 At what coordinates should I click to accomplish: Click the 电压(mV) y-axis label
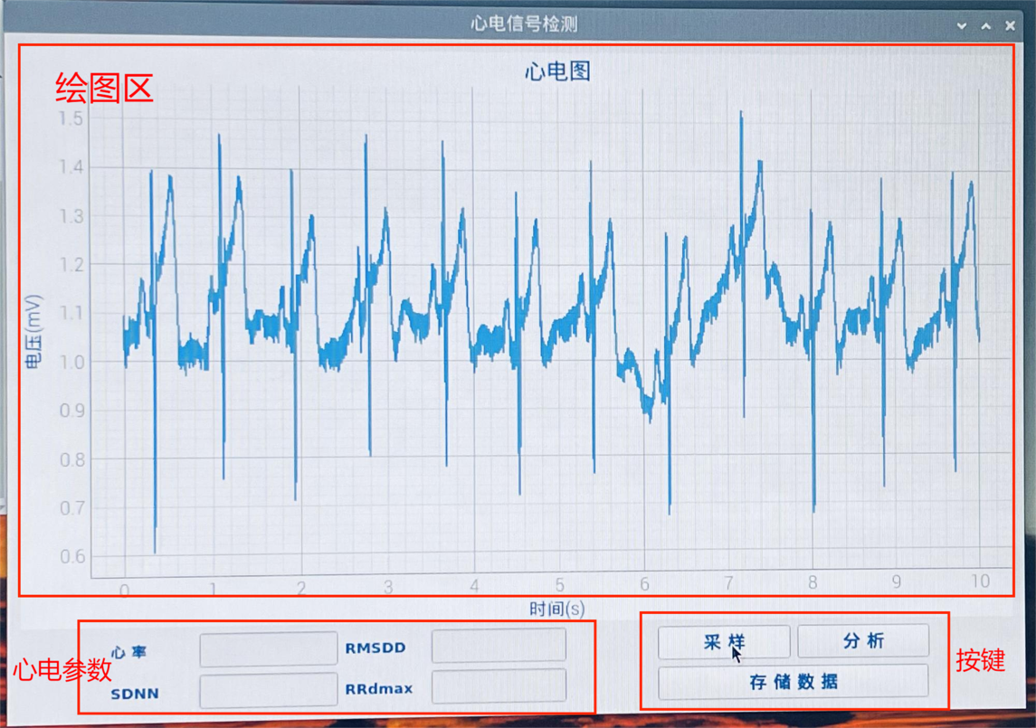pos(33,332)
